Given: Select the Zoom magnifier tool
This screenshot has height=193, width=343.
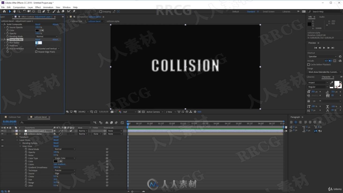Looking at the screenshot, I should coord(19,12).
